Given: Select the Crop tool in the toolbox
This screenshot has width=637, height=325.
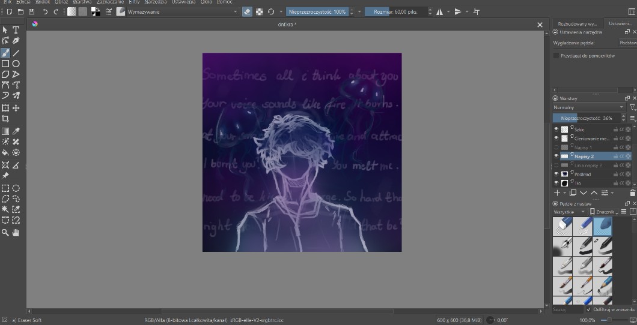Looking at the screenshot, I should pos(5,119).
